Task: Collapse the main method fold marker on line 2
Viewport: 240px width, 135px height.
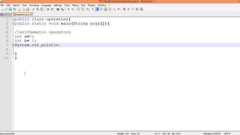Action: point(13,24)
